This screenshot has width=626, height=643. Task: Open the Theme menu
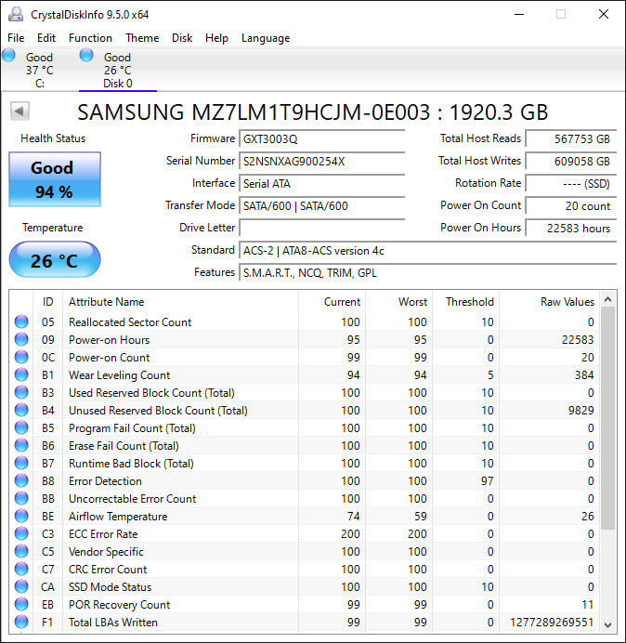(x=142, y=38)
